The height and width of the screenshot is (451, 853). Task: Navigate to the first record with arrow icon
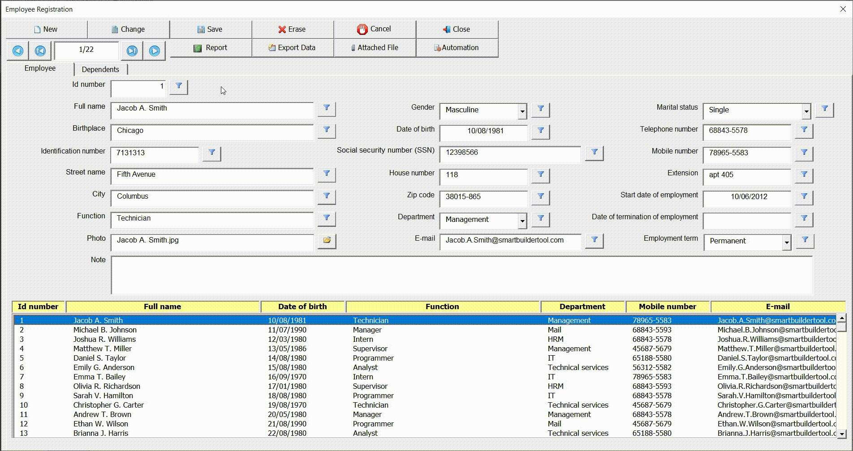click(40, 51)
